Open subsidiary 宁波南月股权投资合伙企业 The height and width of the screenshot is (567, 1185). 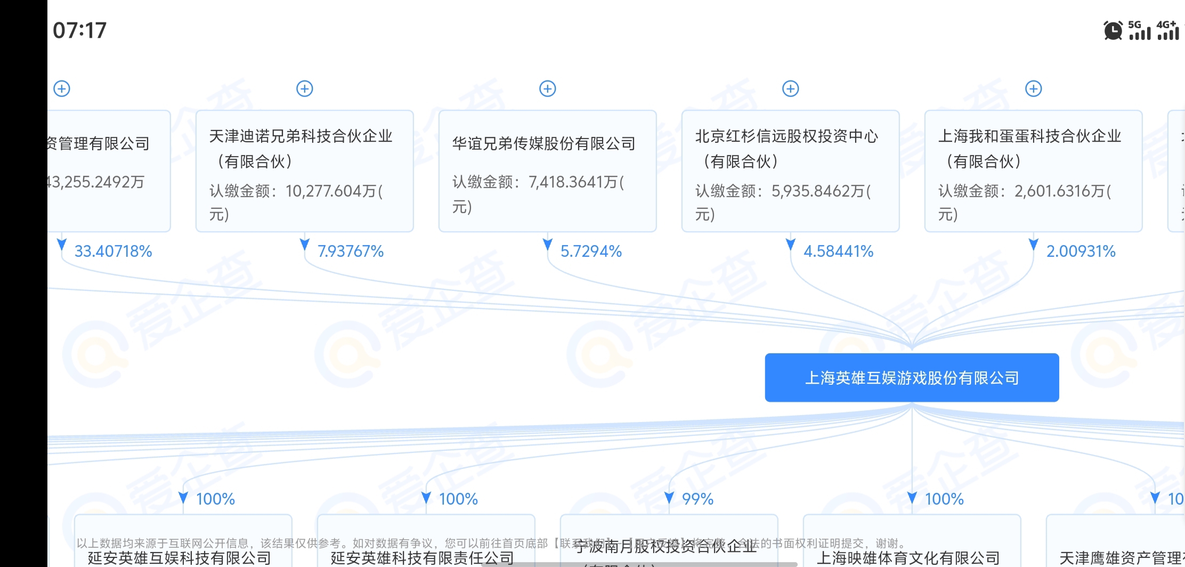pyautogui.click(x=669, y=541)
